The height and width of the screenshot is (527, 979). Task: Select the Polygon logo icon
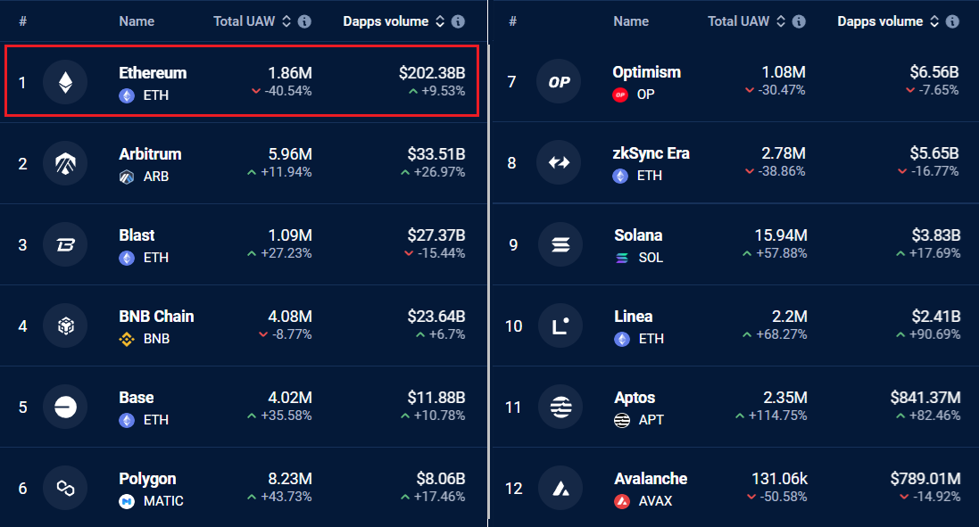(x=65, y=488)
